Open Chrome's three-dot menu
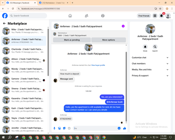This screenshot has height=140, width=175. click(172, 9)
